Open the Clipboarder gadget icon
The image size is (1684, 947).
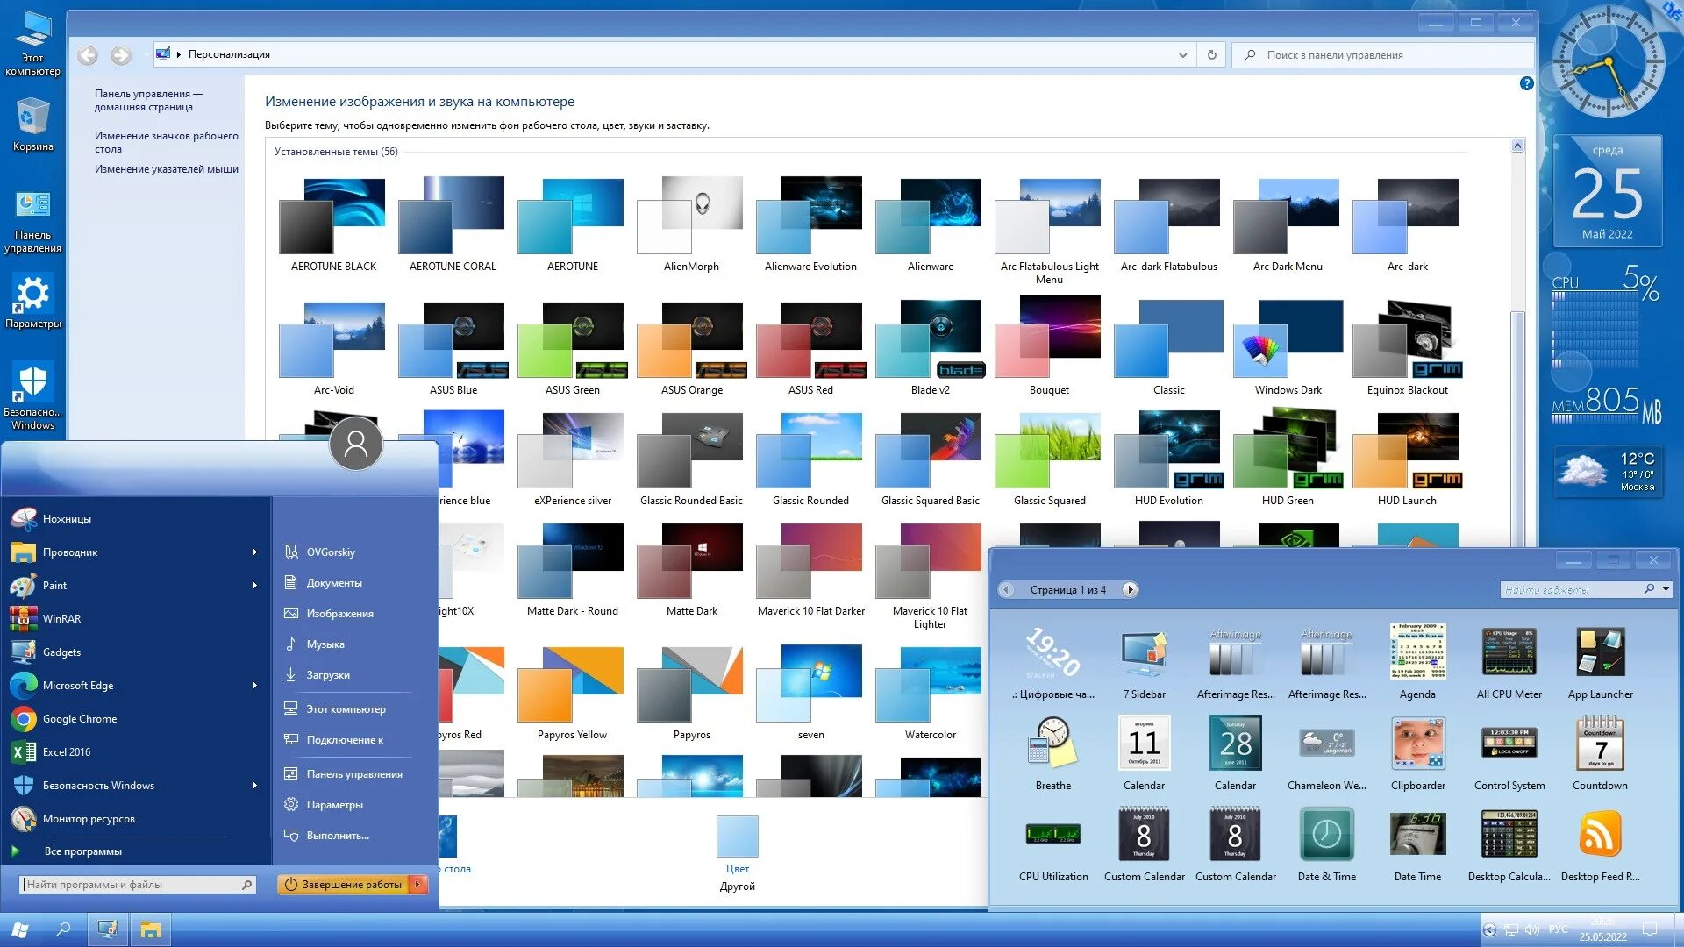[1417, 744]
